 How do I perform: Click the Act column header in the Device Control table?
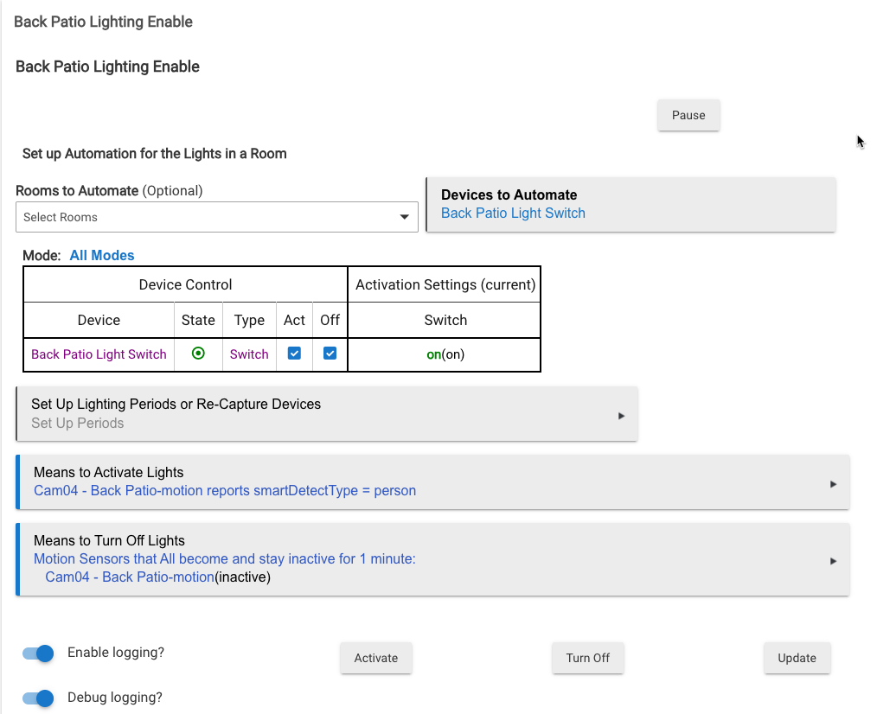click(x=294, y=321)
